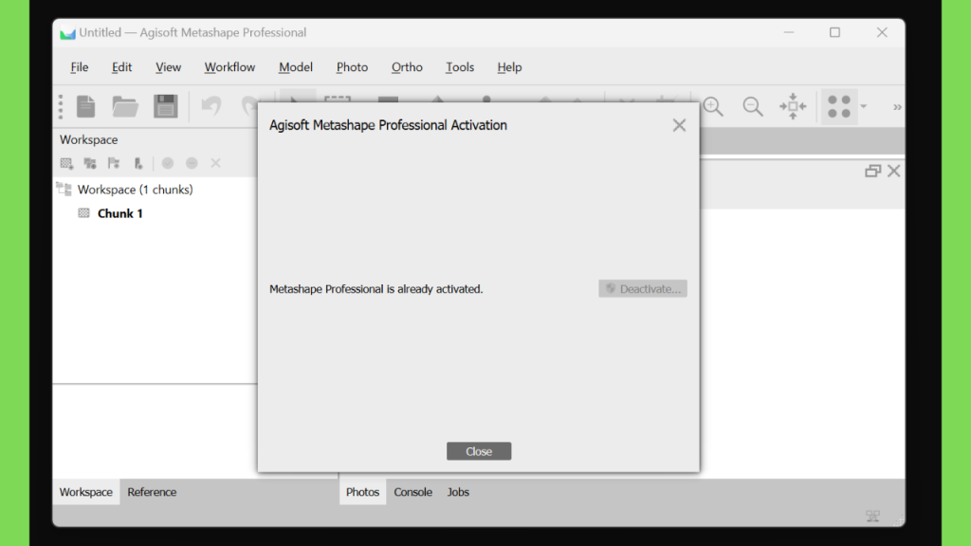Click the Zoom Out magnifier icon
Screen dimensions: 971x546
753,106
